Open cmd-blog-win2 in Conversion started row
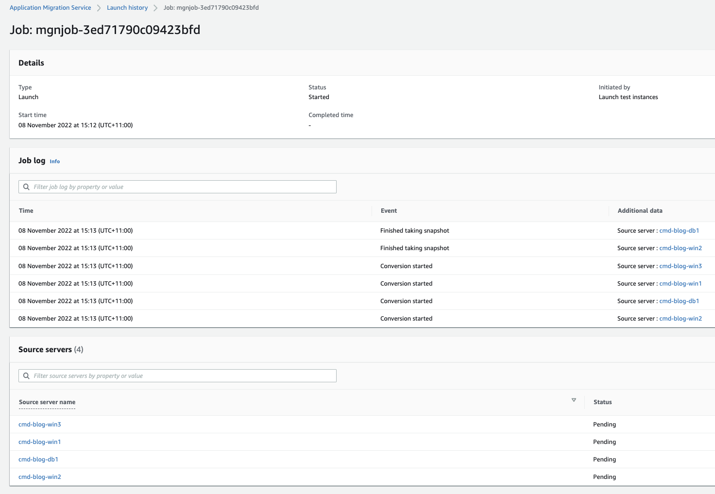The image size is (715, 494). tap(681, 319)
